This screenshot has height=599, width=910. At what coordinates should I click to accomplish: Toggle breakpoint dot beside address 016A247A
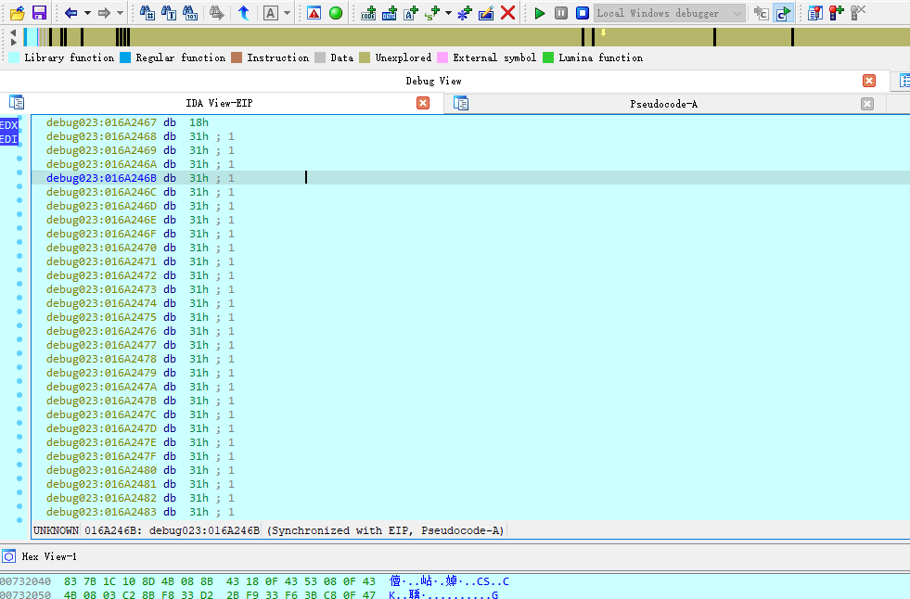[x=19, y=381]
